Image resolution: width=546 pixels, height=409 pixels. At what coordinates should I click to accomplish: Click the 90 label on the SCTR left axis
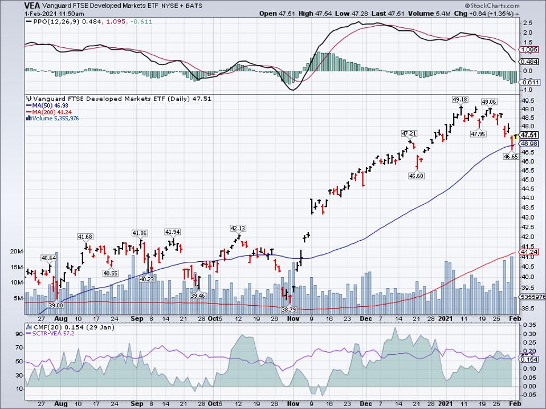click(x=19, y=334)
